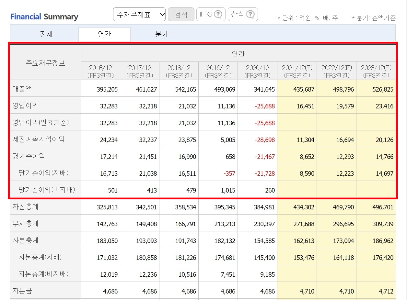
Task: Click the 당기순이익 row label
Action: [x=29, y=156]
